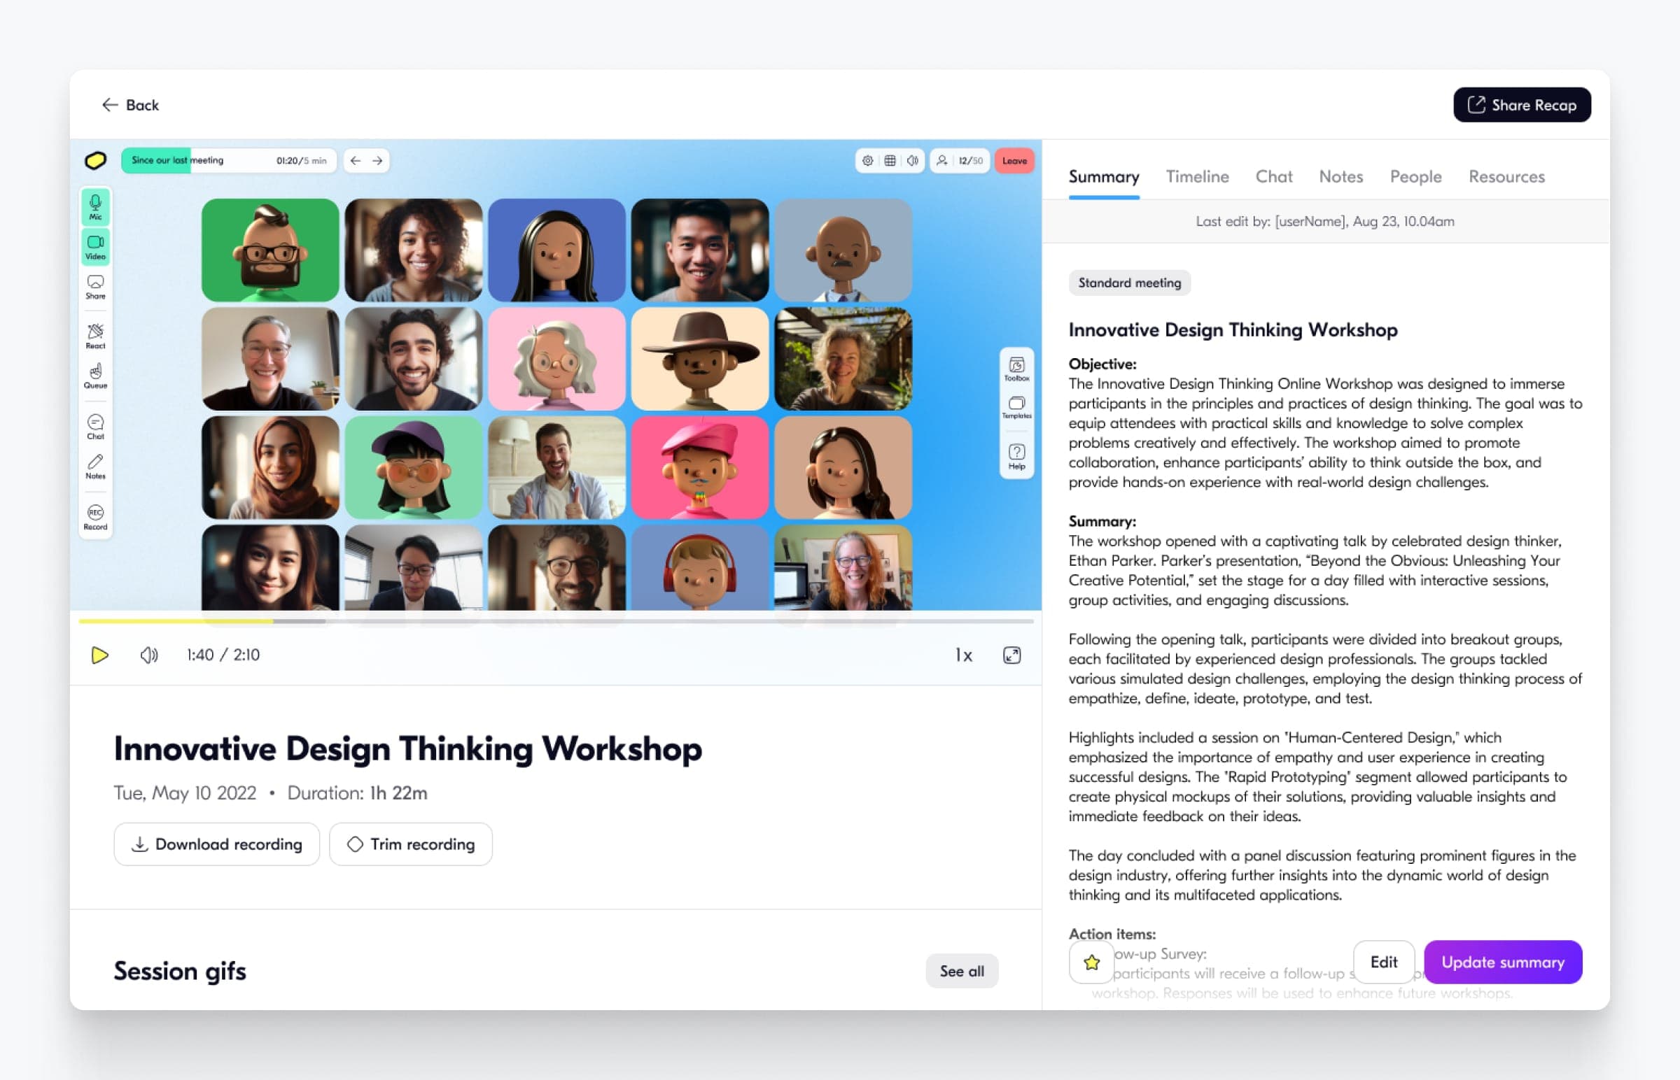
Task: Play the meeting recording
Action: (99, 655)
